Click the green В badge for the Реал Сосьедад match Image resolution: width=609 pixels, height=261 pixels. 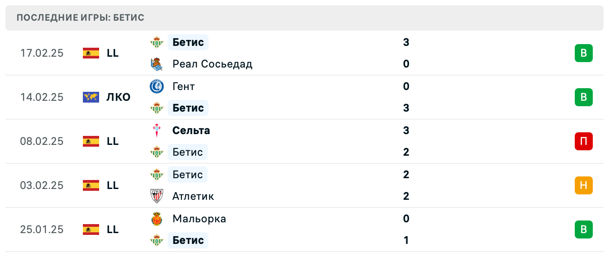click(x=584, y=53)
